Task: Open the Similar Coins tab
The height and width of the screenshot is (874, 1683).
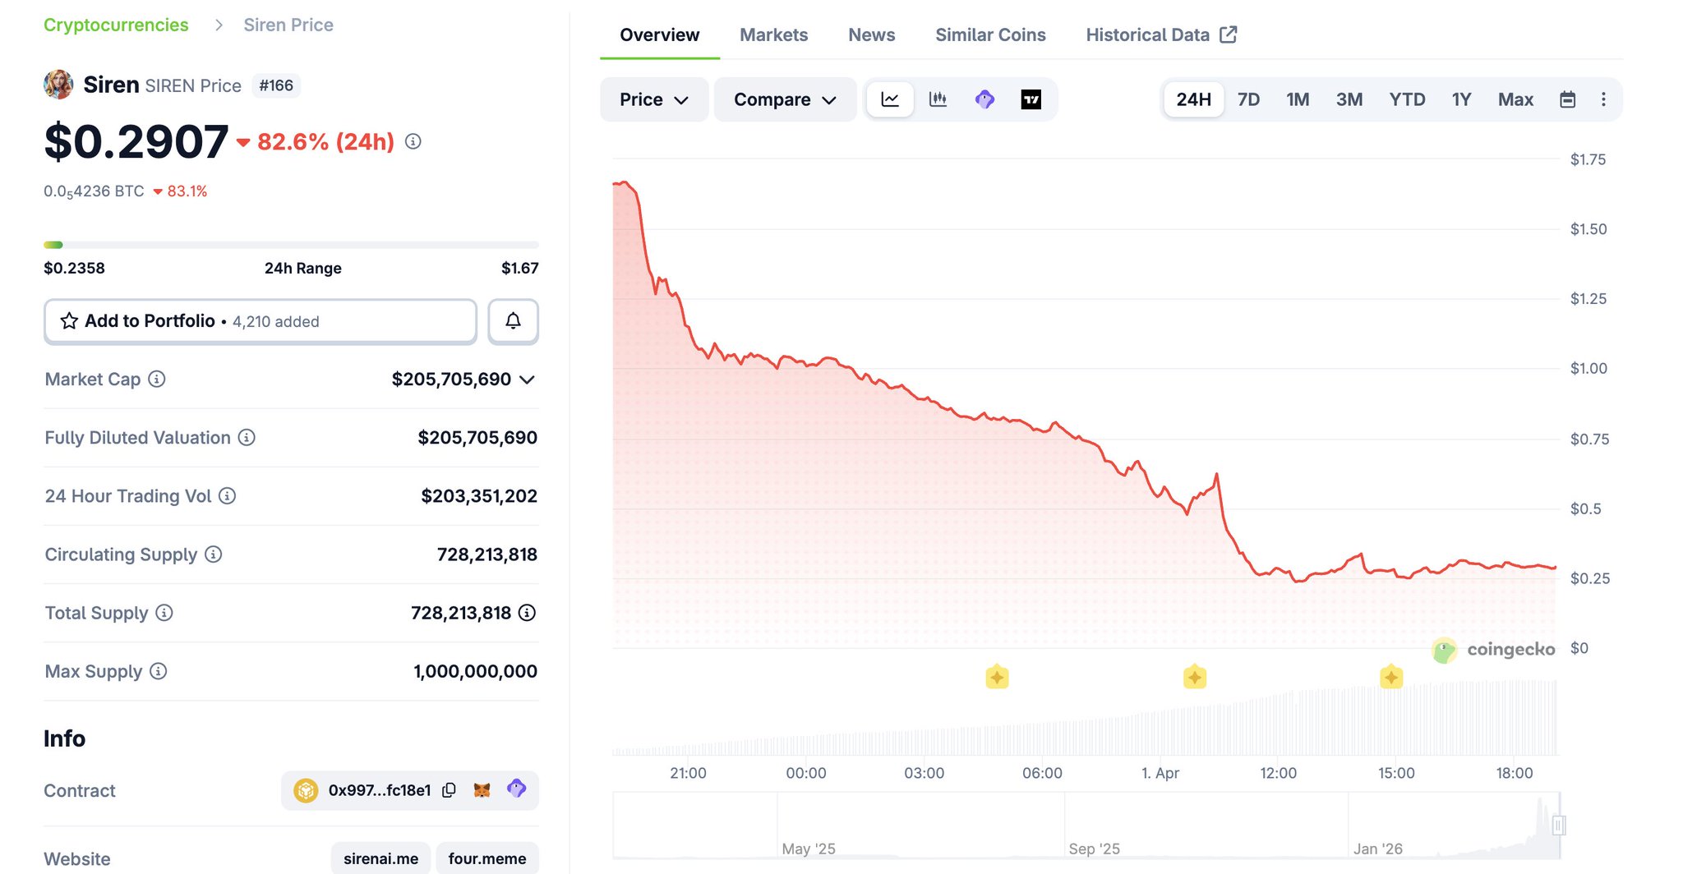Action: [990, 34]
